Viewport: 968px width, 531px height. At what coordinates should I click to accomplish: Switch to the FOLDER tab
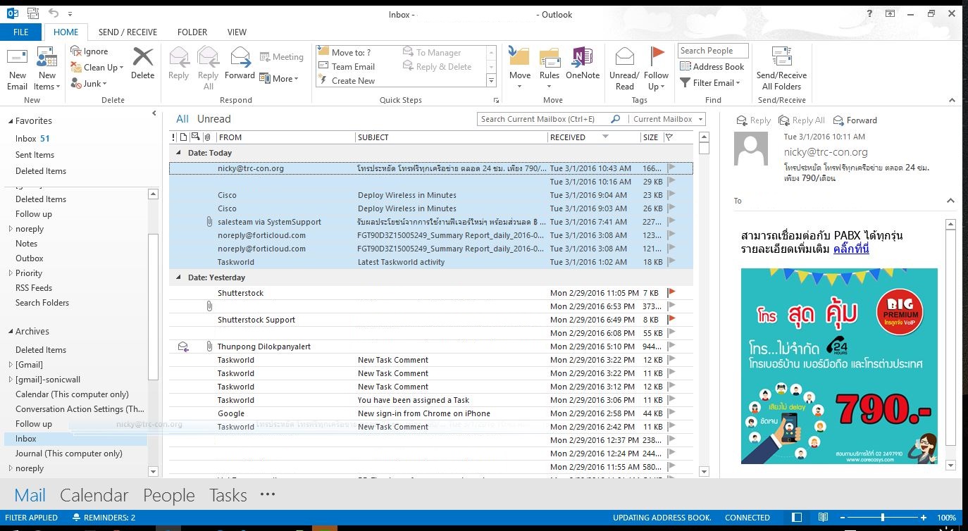pos(192,32)
